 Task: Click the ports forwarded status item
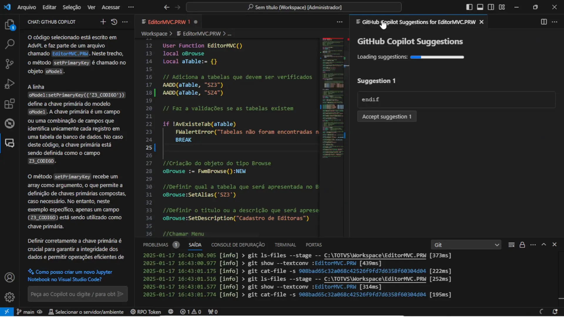[213, 312]
